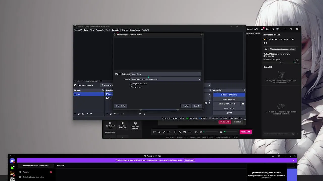This screenshot has width=323, height=181.
Task: Open more options in TikTok toolbar
Action: (189, 132)
